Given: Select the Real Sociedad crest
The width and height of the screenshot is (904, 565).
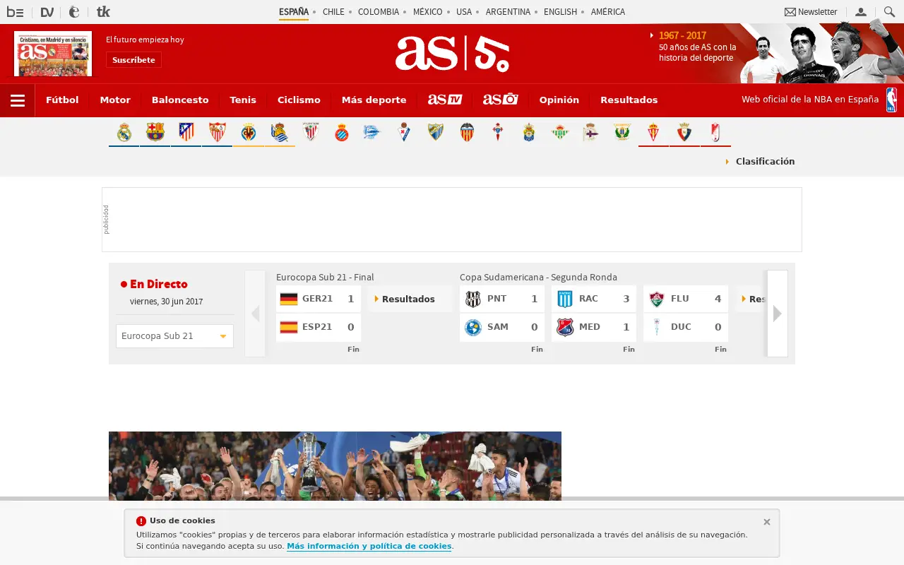Looking at the screenshot, I should pos(280,132).
